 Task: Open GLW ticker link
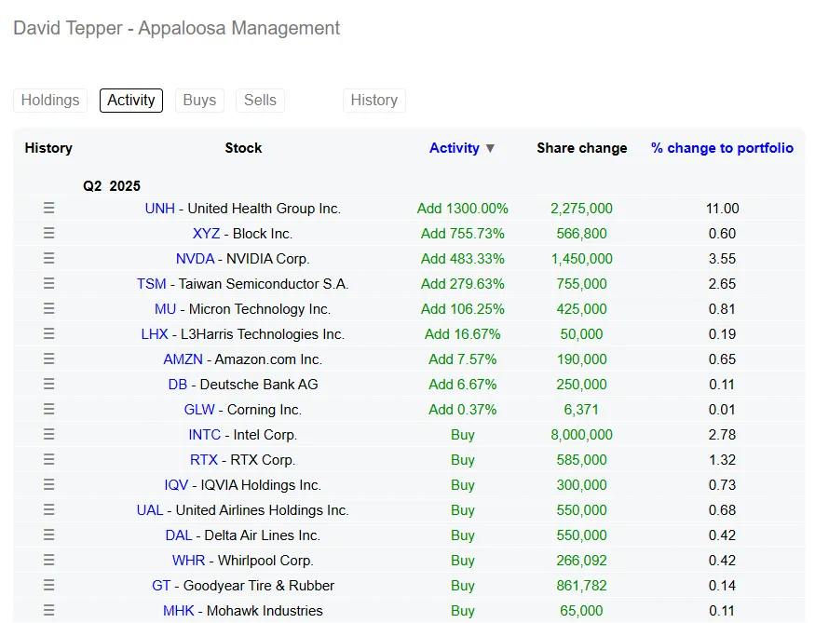tap(199, 410)
